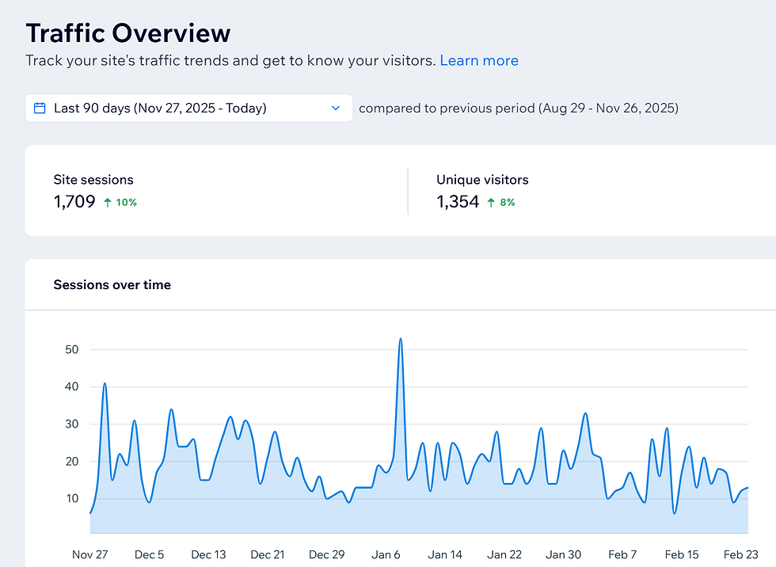Select the Site sessions label
Screen dimensions: 776x567
(x=93, y=180)
